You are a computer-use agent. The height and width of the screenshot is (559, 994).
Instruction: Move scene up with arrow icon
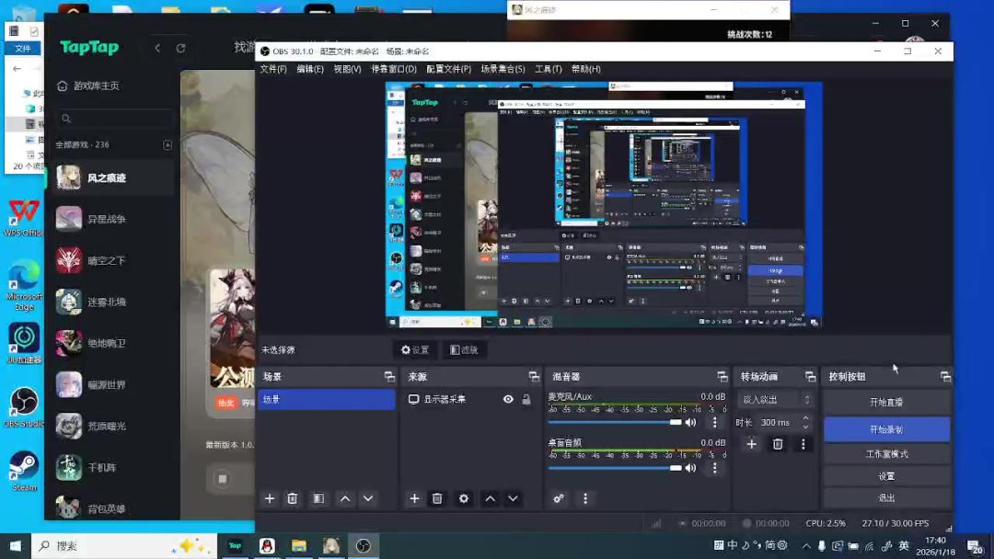pos(345,499)
